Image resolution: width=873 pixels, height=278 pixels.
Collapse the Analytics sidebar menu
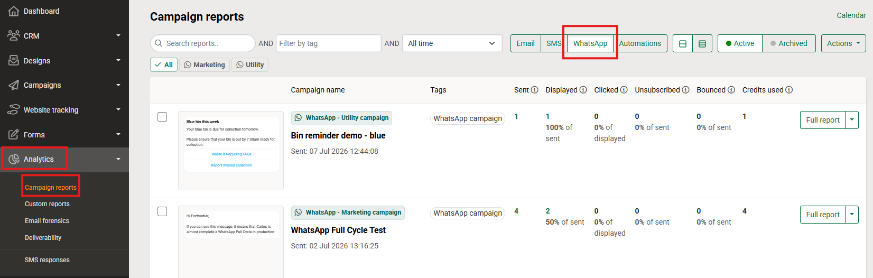coord(118,159)
